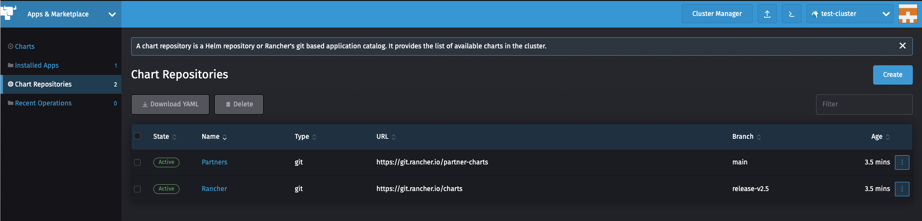Click the Rancher logo icon
The image size is (922, 221).
click(9, 13)
